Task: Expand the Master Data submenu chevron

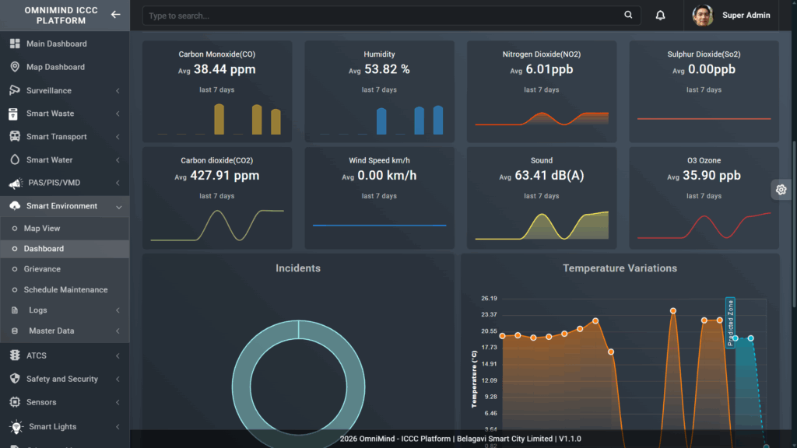Action: 118,331
